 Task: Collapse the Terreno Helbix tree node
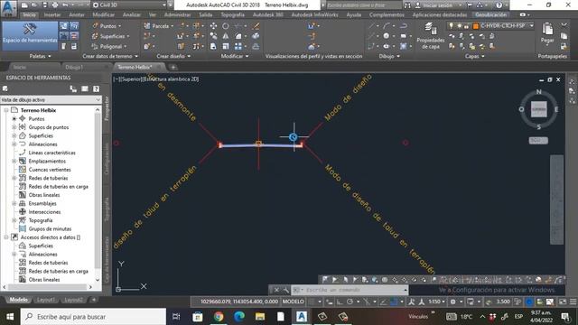click(6, 110)
